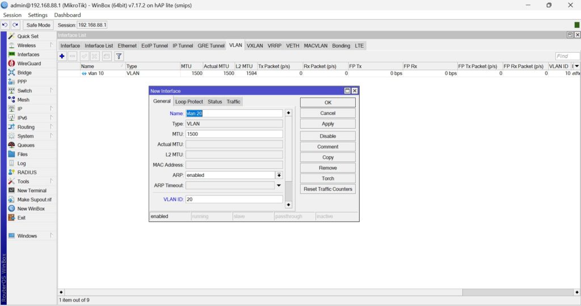Launch New WinBox
Screen dimensions: 581x306
31,209
